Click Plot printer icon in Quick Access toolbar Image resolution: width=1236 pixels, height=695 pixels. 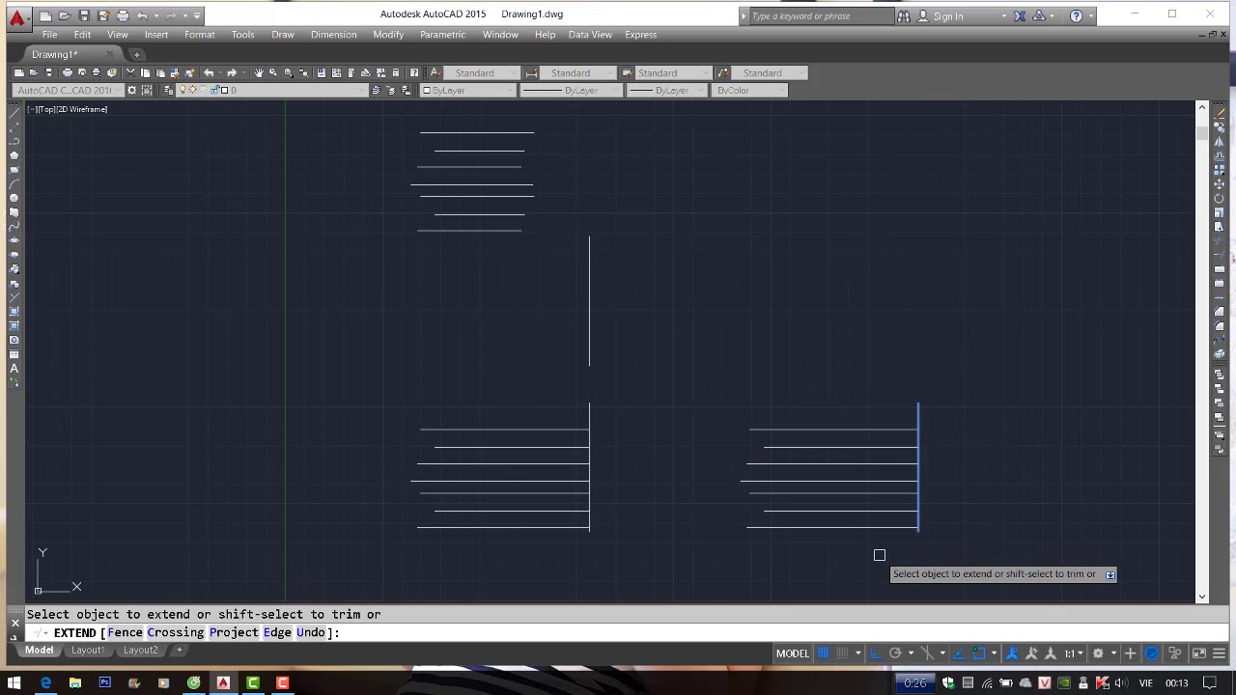pos(123,15)
